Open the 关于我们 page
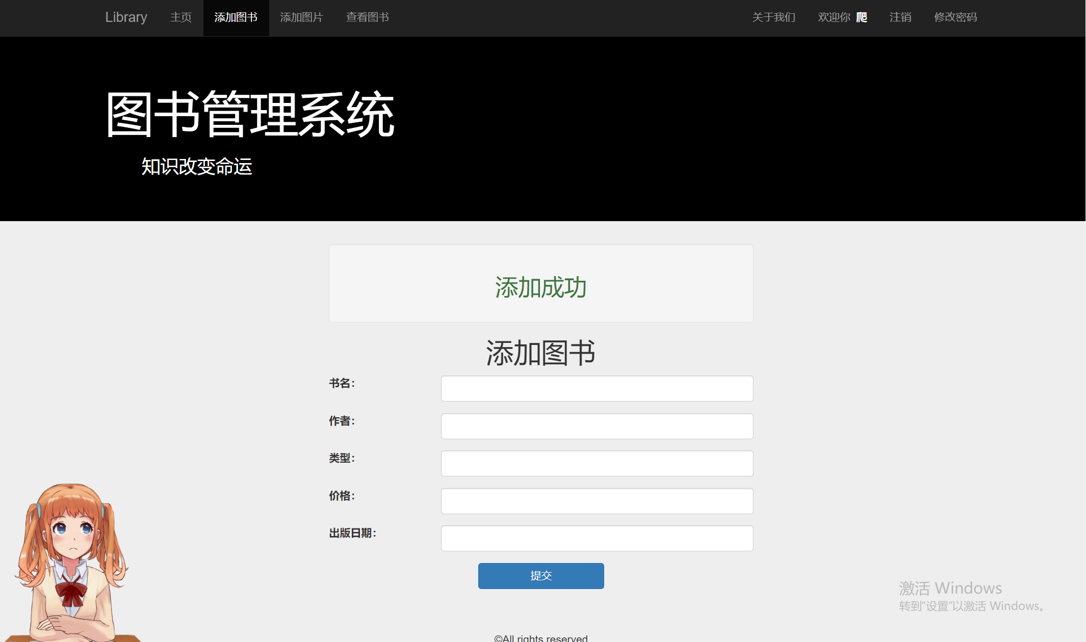This screenshot has width=1086, height=642. coord(773,17)
